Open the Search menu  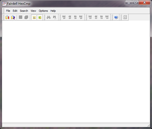(24, 11)
